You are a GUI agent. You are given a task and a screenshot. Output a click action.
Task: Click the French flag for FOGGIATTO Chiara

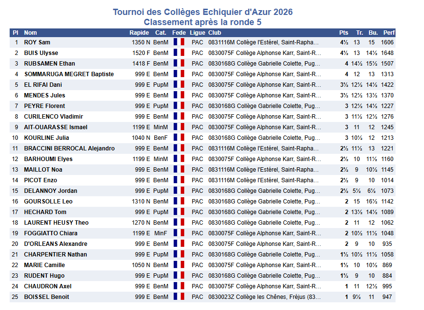point(179,233)
